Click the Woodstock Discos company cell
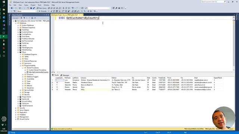239x134 pixels. click(x=96, y=83)
